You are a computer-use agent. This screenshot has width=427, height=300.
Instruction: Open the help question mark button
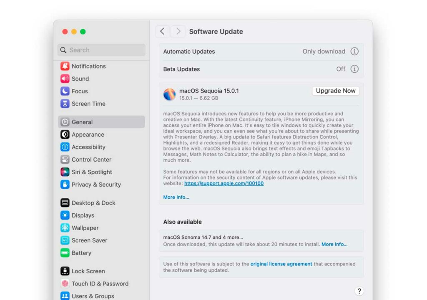tap(359, 291)
